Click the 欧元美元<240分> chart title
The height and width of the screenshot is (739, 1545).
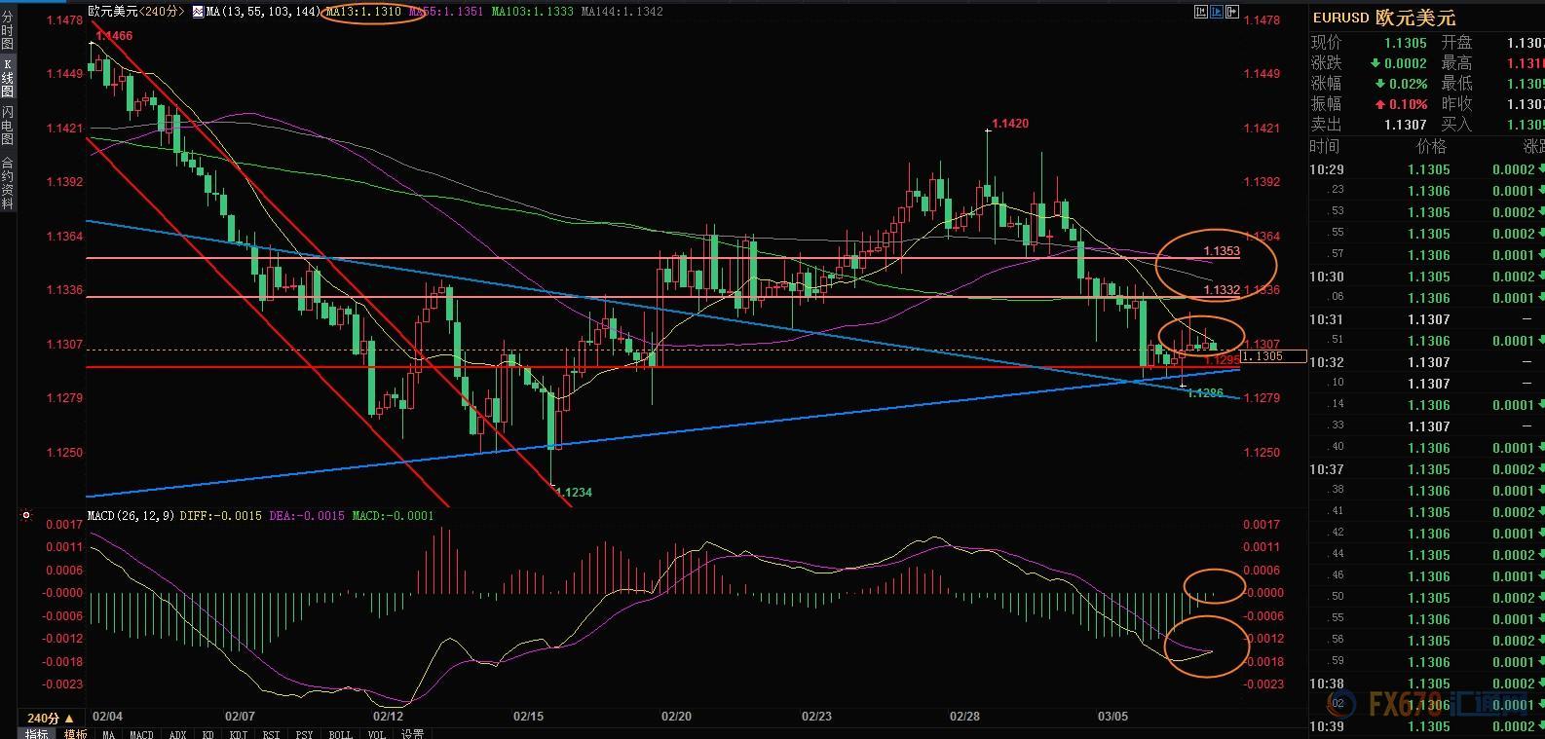pos(135,12)
